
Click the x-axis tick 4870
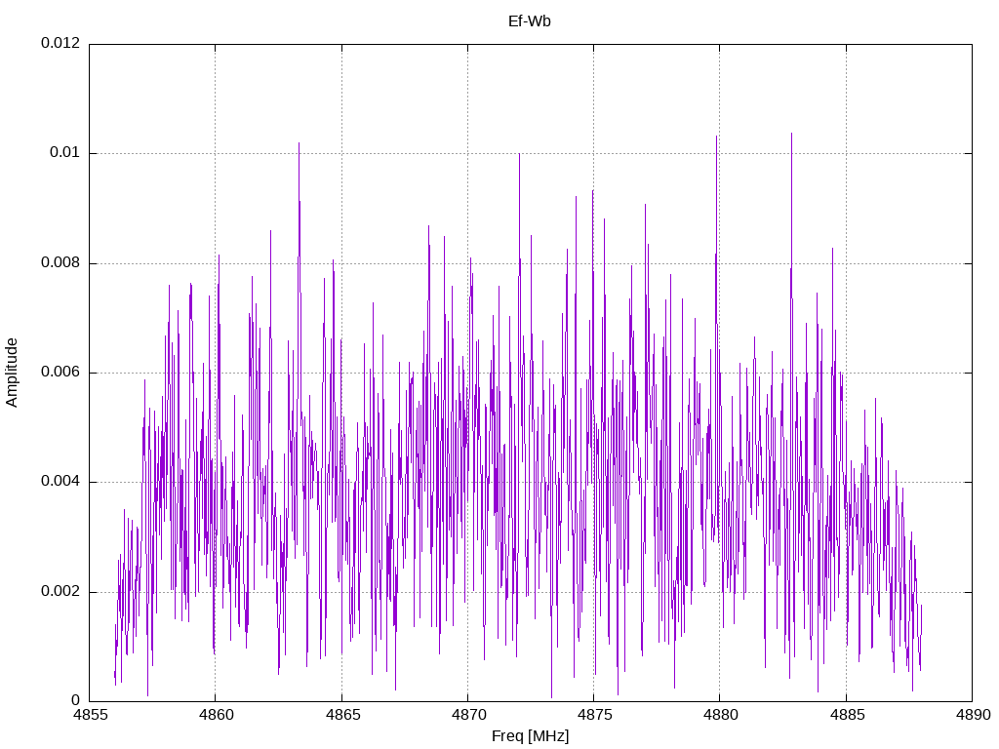468,715
